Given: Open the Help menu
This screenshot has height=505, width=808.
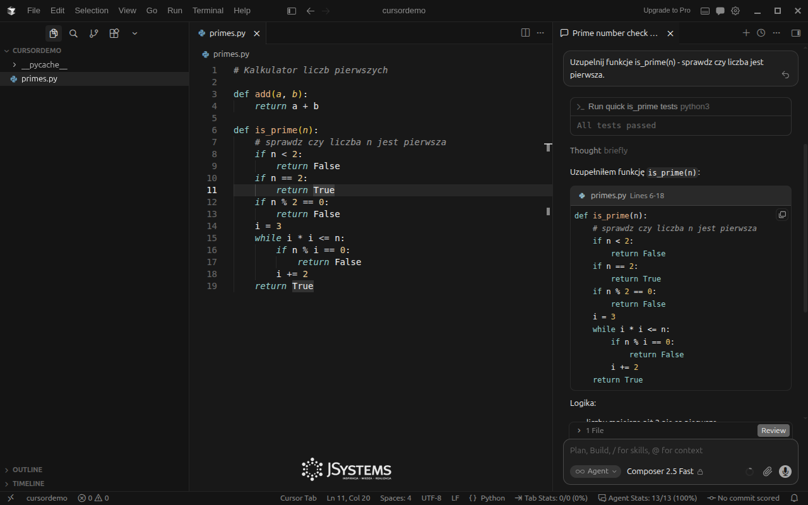Looking at the screenshot, I should point(242,11).
